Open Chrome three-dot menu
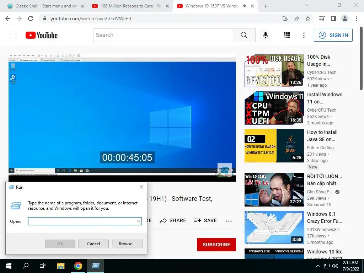 (x=356, y=18)
